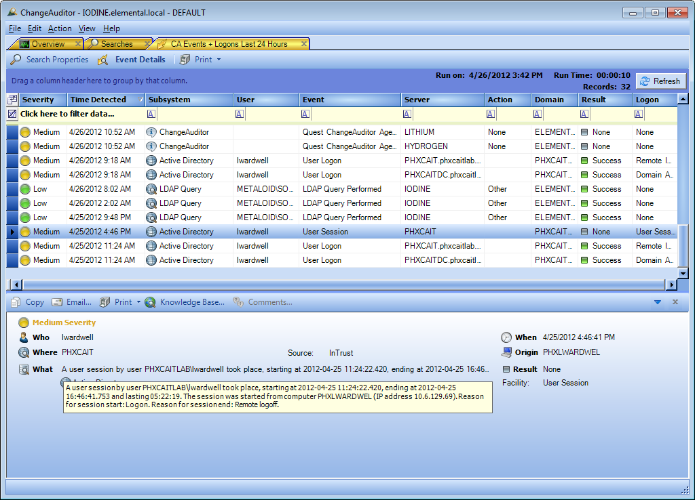Click the ChangeAuditor info icon in LITHIUM row
Screen dimensions: 695x500
tap(151, 132)
